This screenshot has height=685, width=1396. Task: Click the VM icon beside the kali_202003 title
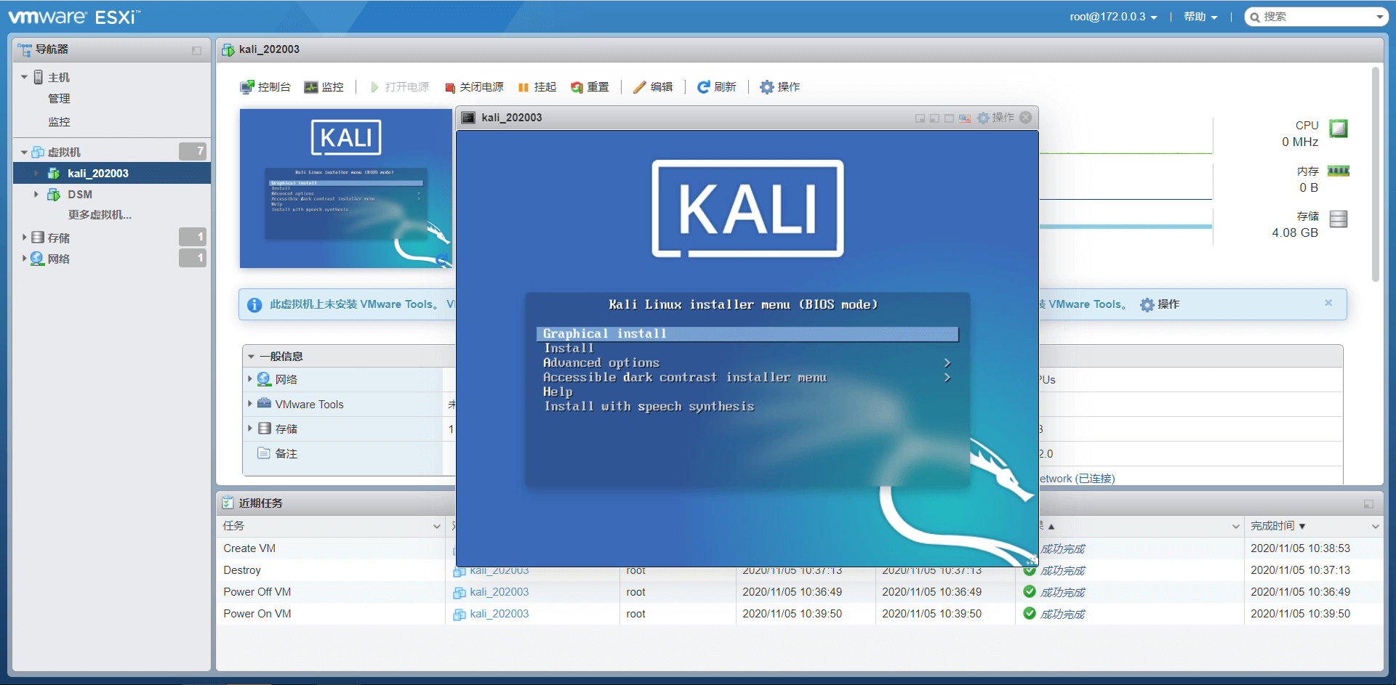pyautogui.click(x=228, y=49)
